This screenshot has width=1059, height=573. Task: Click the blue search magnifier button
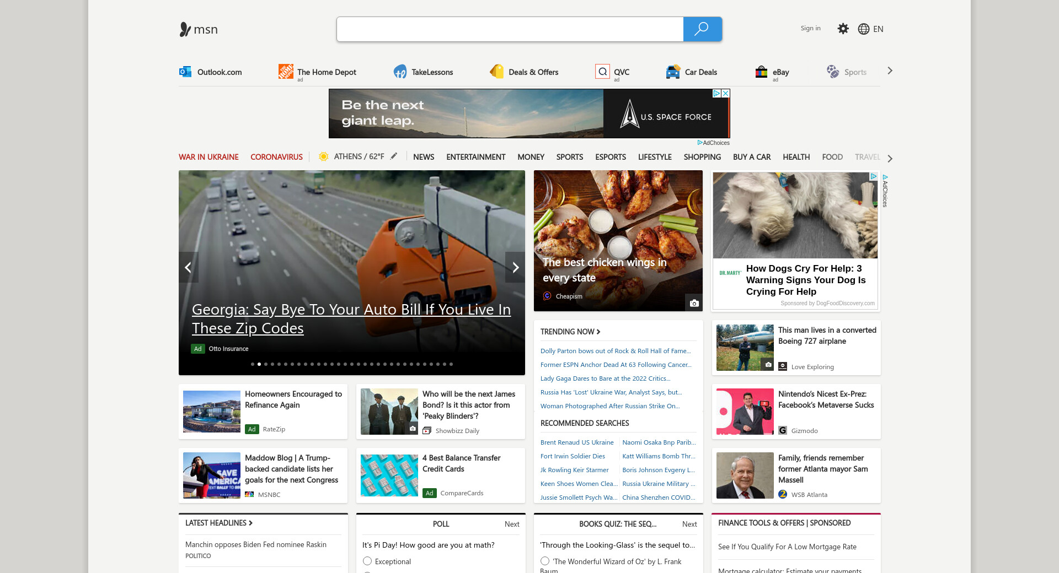tap(702, 29)
